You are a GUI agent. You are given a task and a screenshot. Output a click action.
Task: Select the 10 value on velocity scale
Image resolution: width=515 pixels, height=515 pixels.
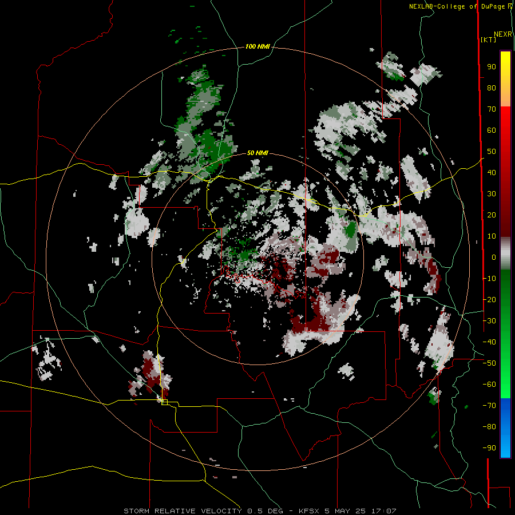pos(492,236)
